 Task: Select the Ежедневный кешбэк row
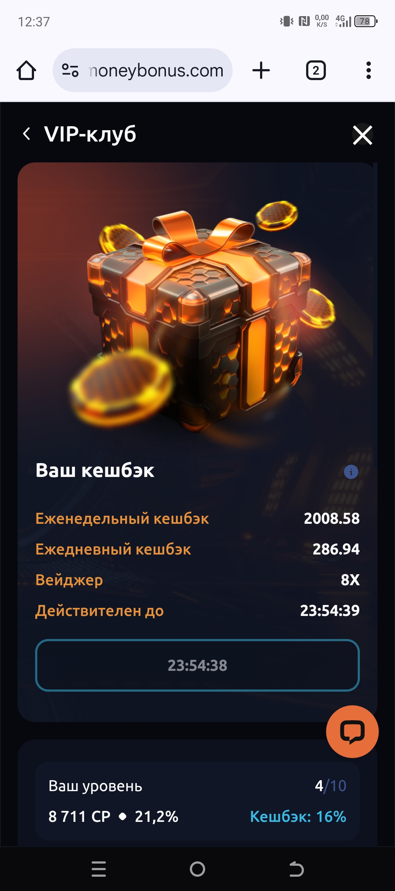click(197, 549)
